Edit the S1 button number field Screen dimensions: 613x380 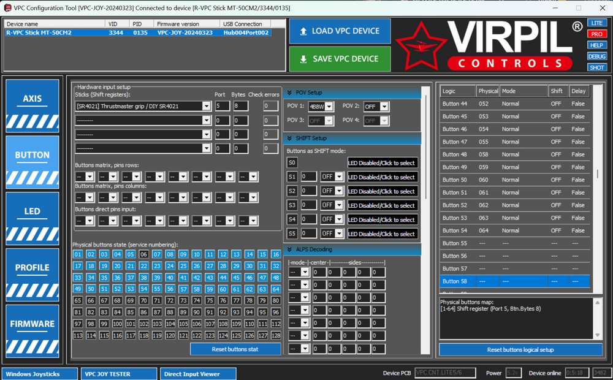click(x=308, y=177)
